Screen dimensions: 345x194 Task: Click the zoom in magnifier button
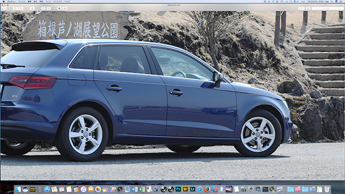pos(20,9)
